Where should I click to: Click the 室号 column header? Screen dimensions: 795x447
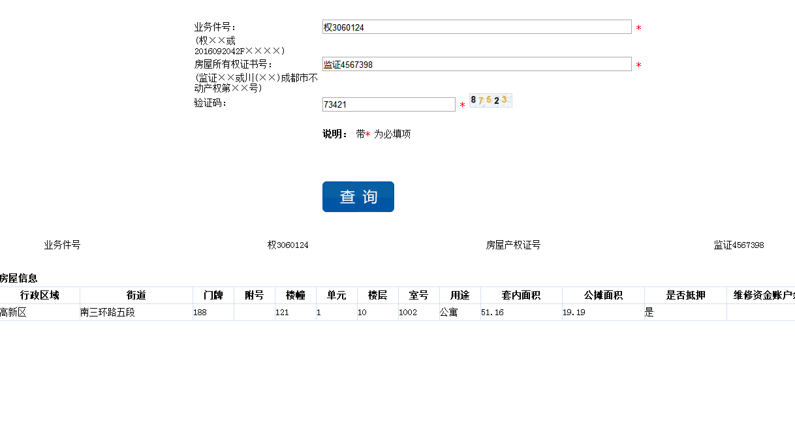[418, 296]
